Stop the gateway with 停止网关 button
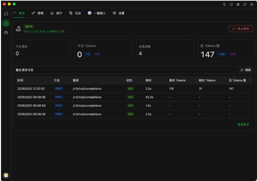 point(241,29)
